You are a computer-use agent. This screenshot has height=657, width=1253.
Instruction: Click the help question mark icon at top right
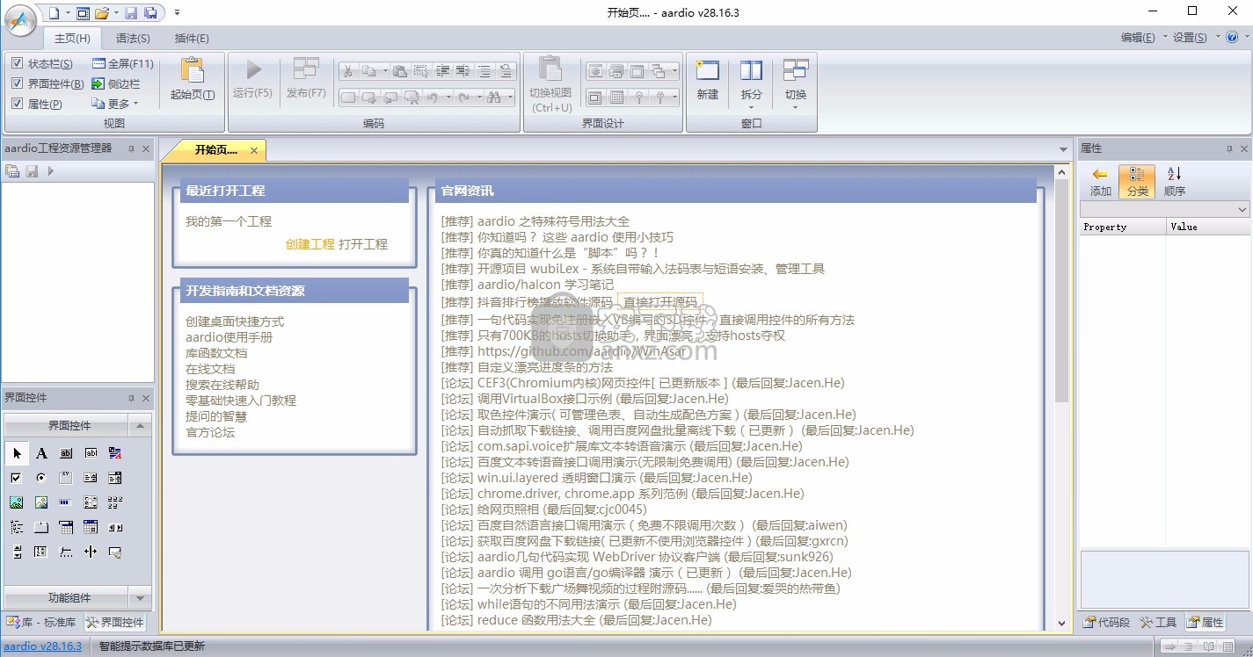coord(1230,37)
